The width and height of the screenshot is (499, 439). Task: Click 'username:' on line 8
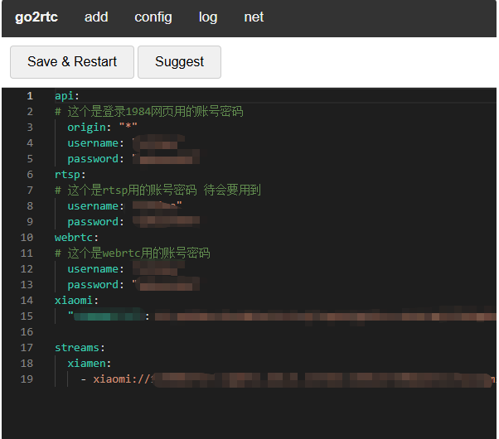[95, 206]
